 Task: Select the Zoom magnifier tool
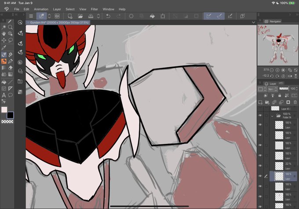coord(10,27)
